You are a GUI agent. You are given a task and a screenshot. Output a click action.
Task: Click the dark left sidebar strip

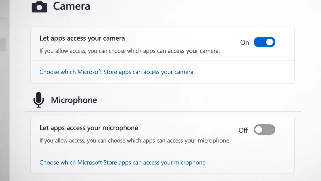pyautogui.click(x=5, y=113)
